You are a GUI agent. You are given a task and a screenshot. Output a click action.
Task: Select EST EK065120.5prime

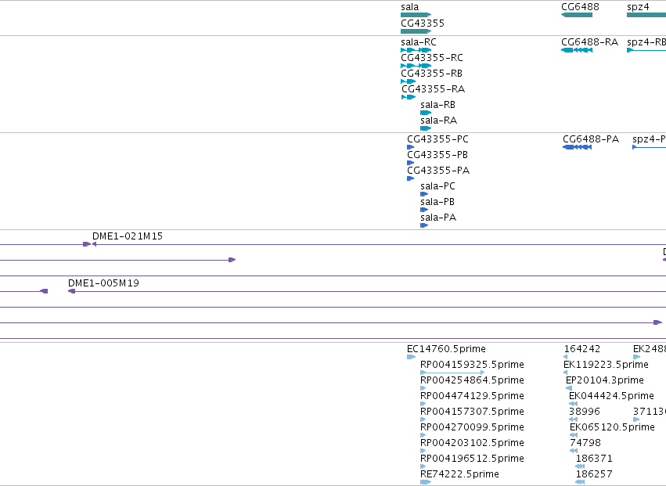(574, 435)
